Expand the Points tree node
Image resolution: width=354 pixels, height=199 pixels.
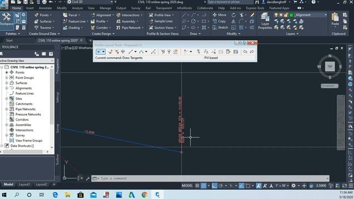coord(7,72)
